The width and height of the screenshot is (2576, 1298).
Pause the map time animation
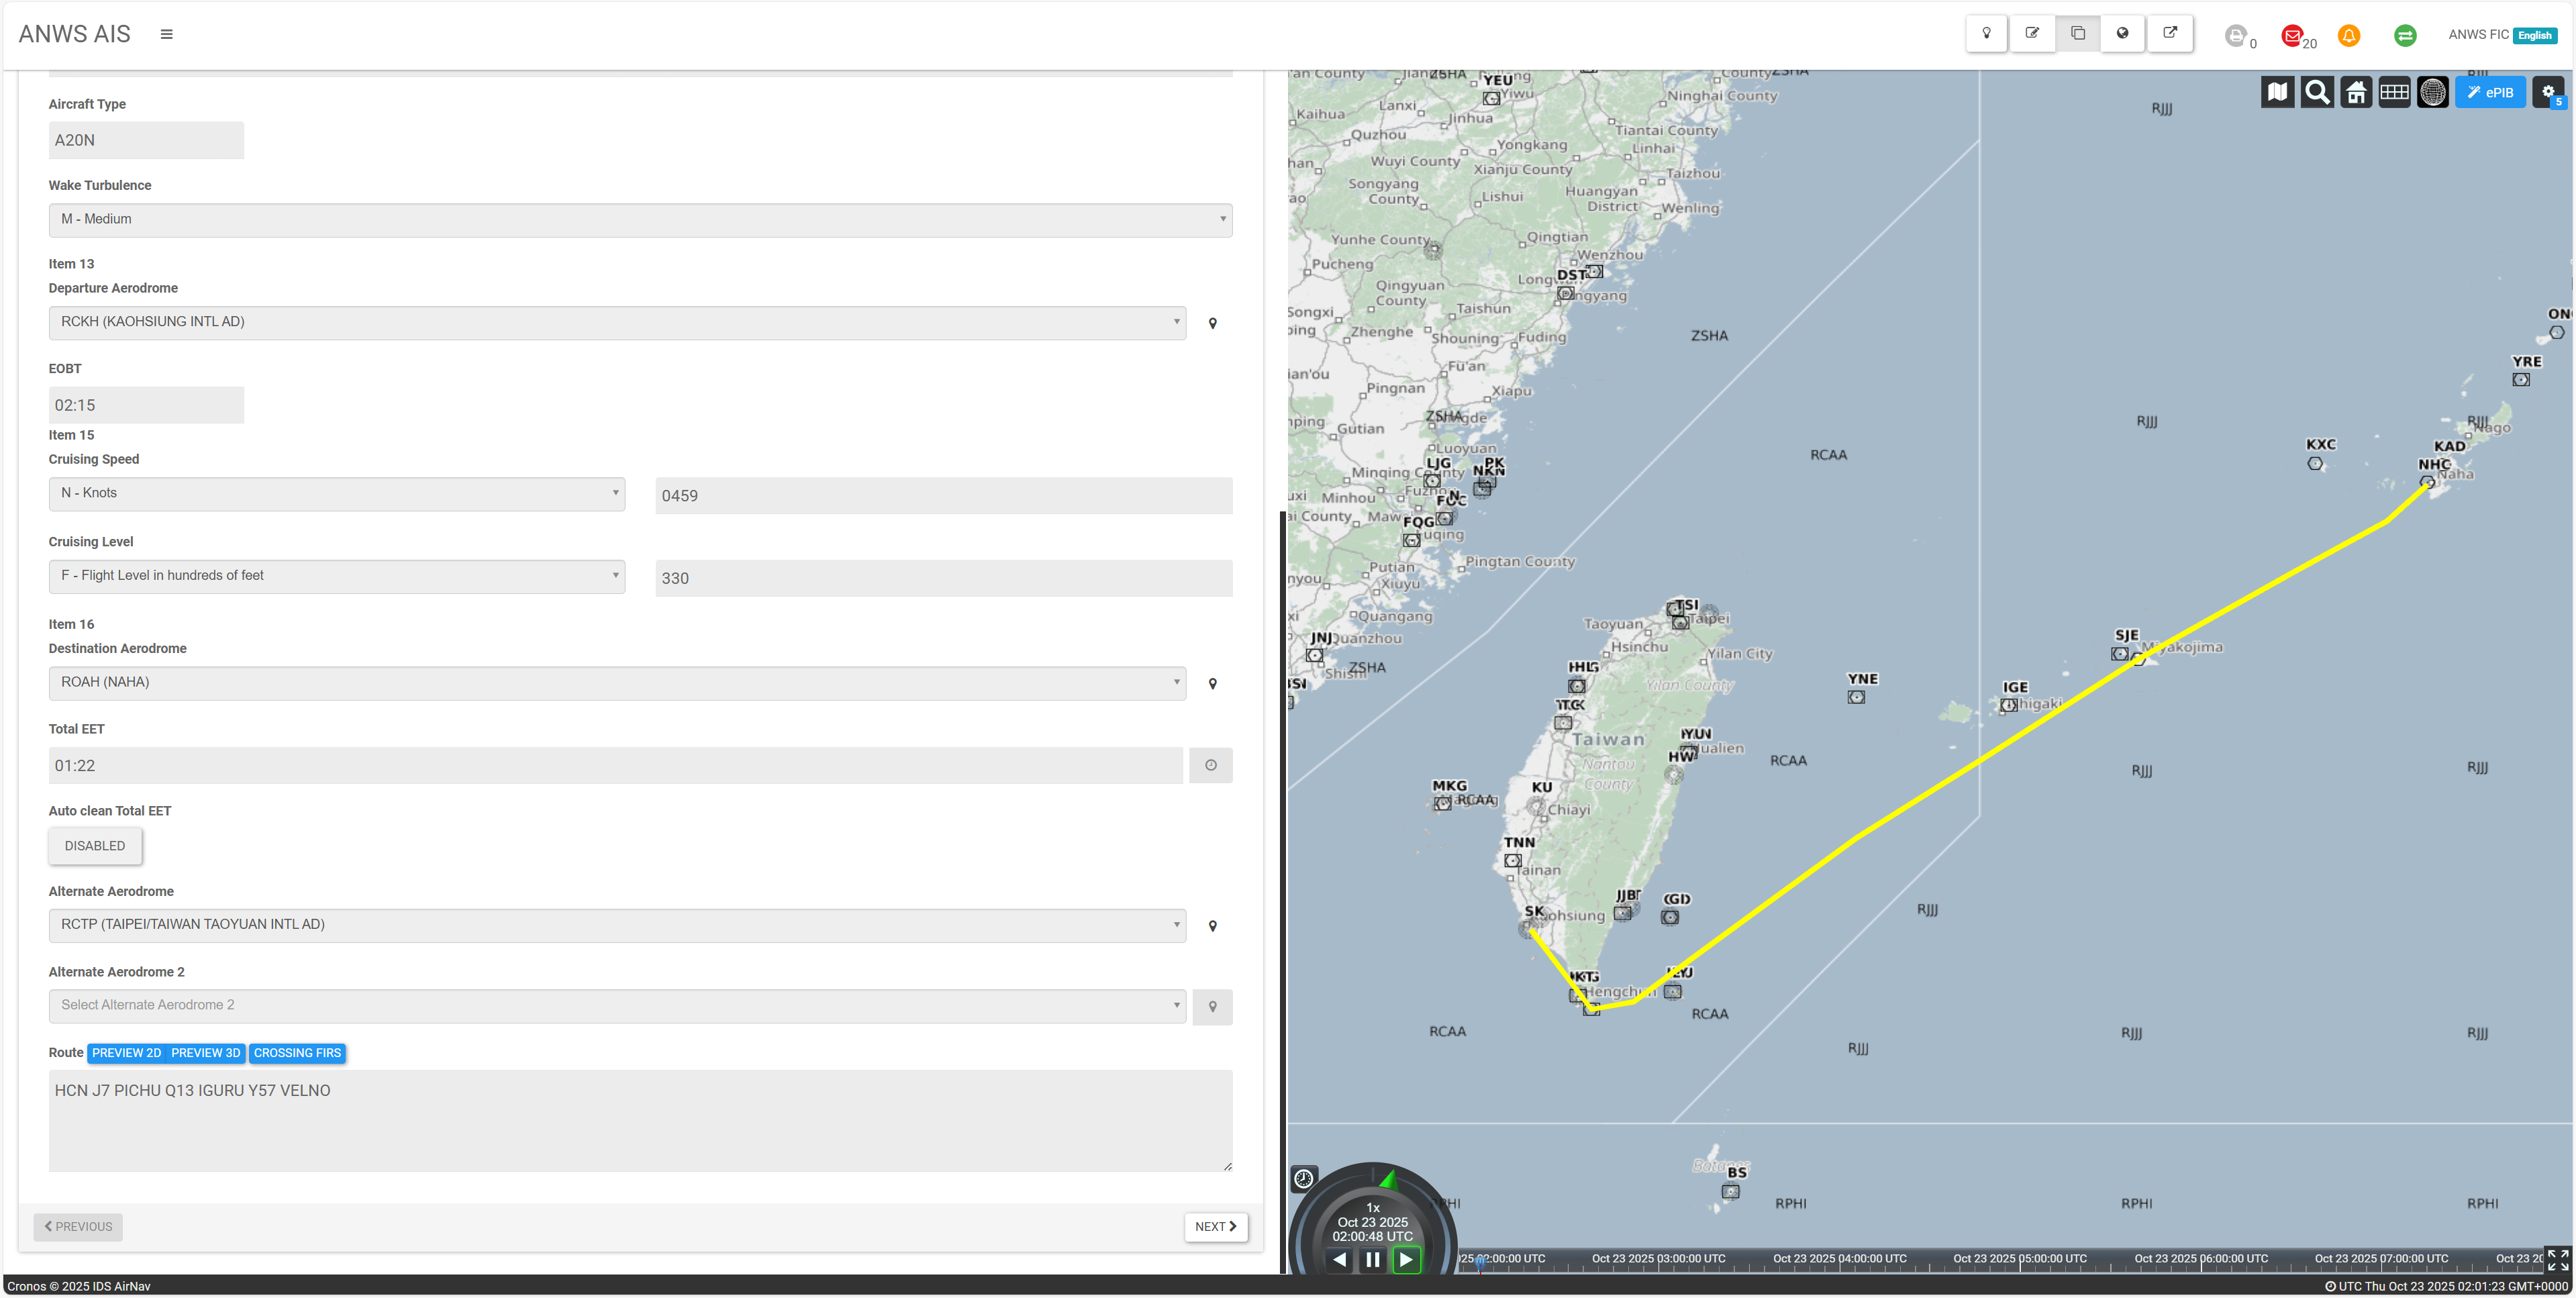(x=1372, y=1260)
